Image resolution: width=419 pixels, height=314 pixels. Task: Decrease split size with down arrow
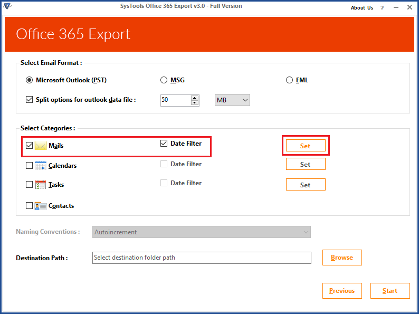pyautogui.click(x=195, y=102)
